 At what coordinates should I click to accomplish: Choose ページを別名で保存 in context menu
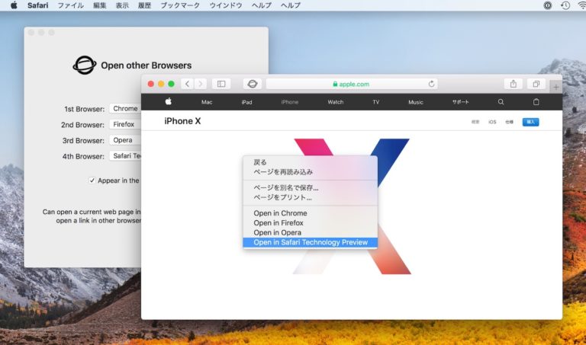click(x=310, y=187)
